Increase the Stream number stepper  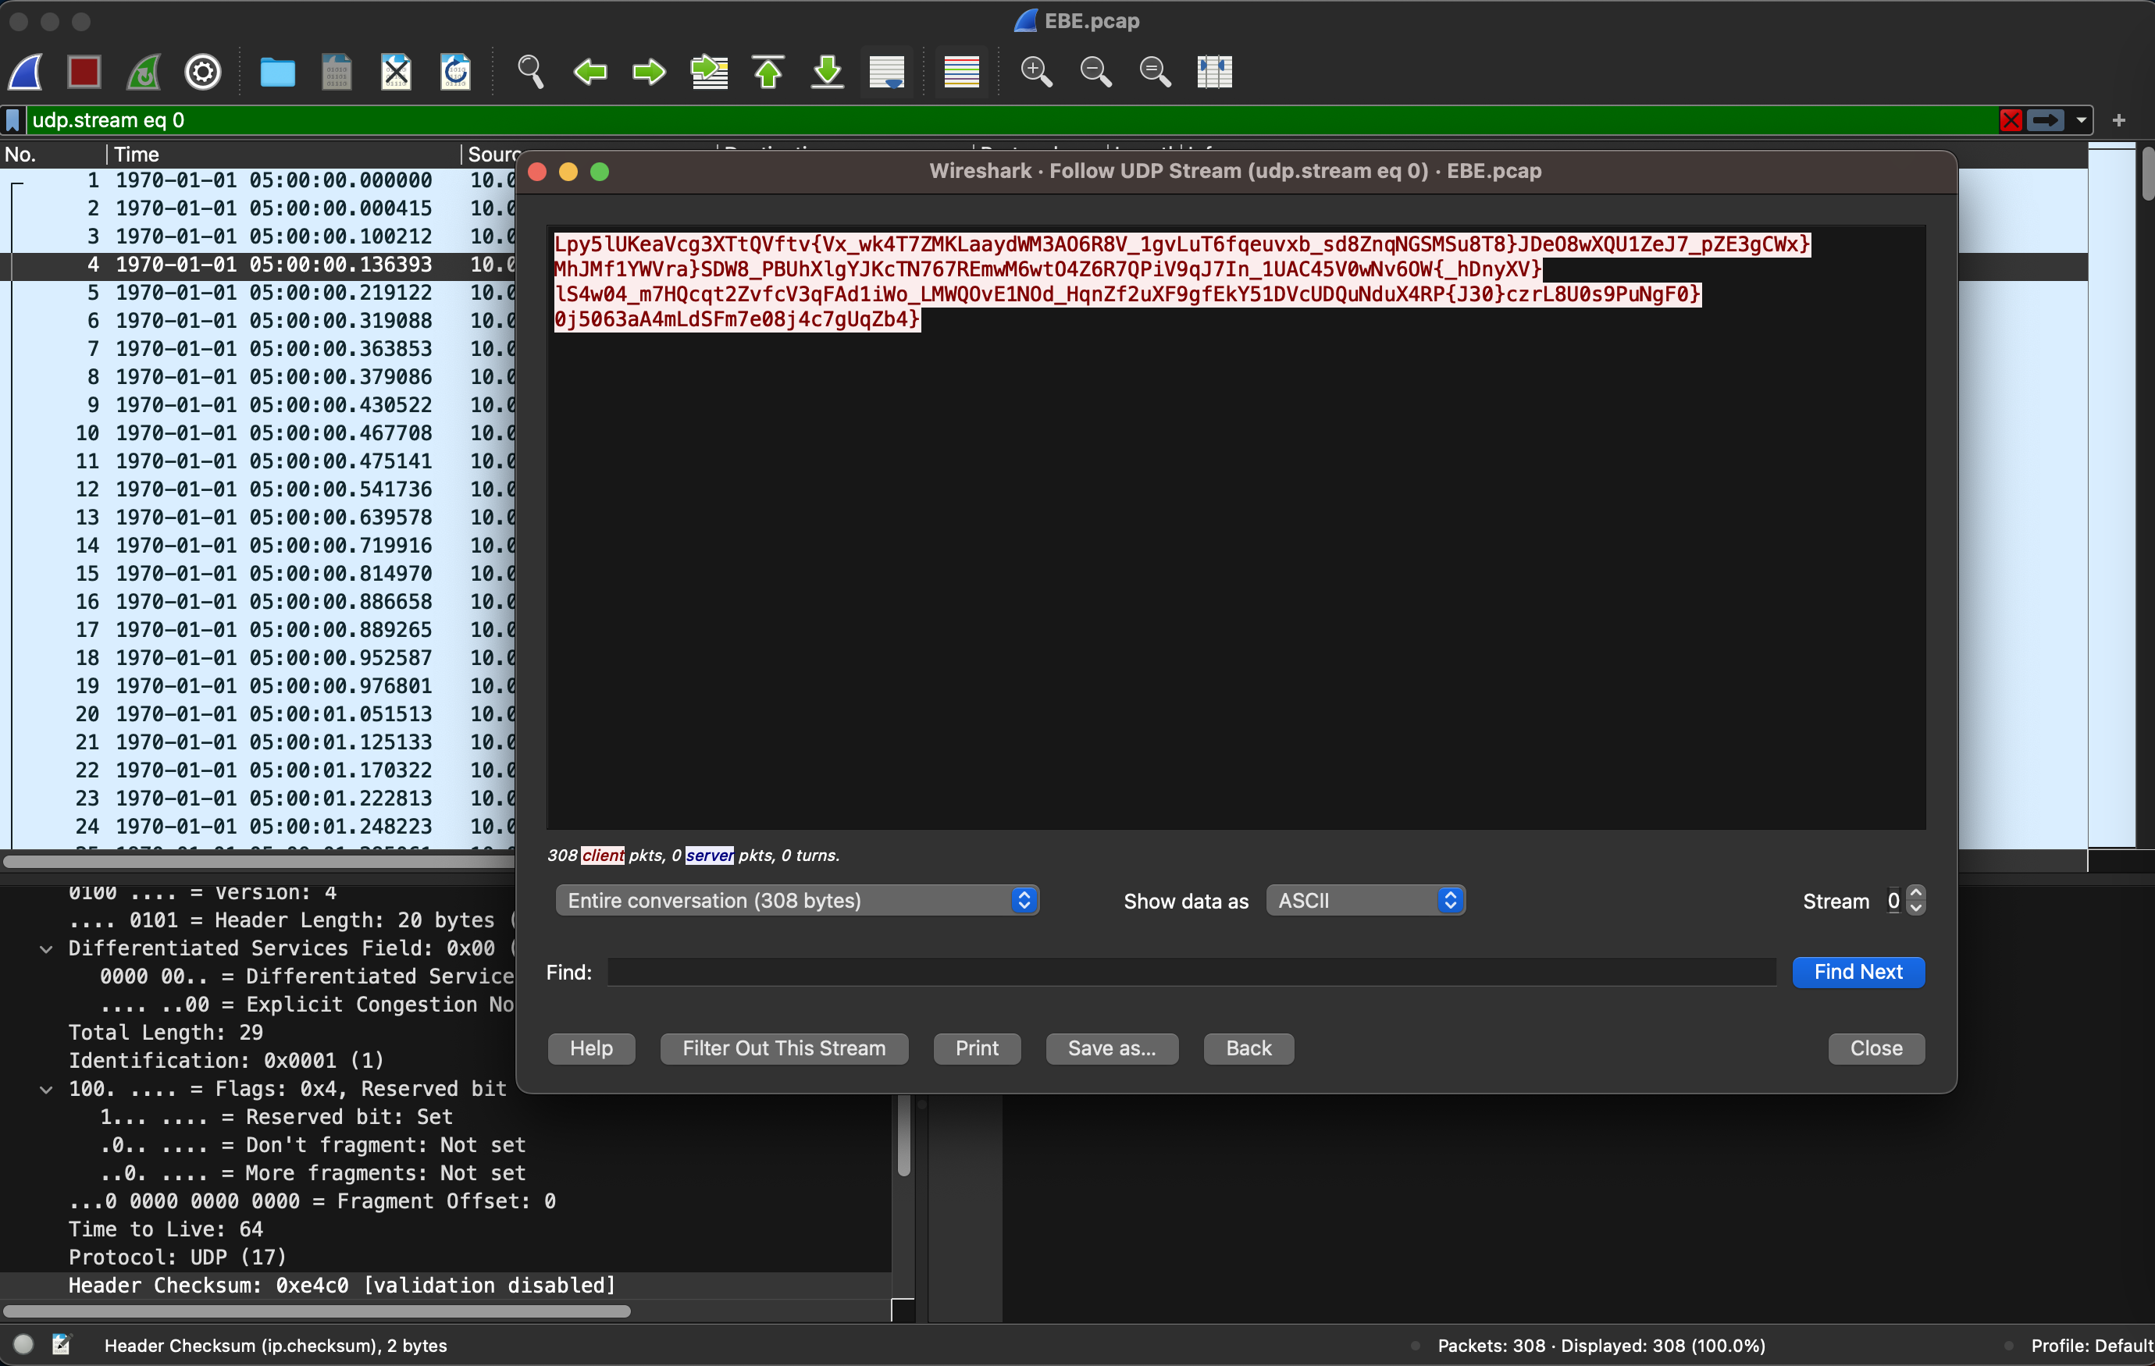[1915, 893]
